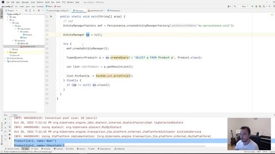Open Project panel settings gear
275x154 pixels.
tap(39, 10)
